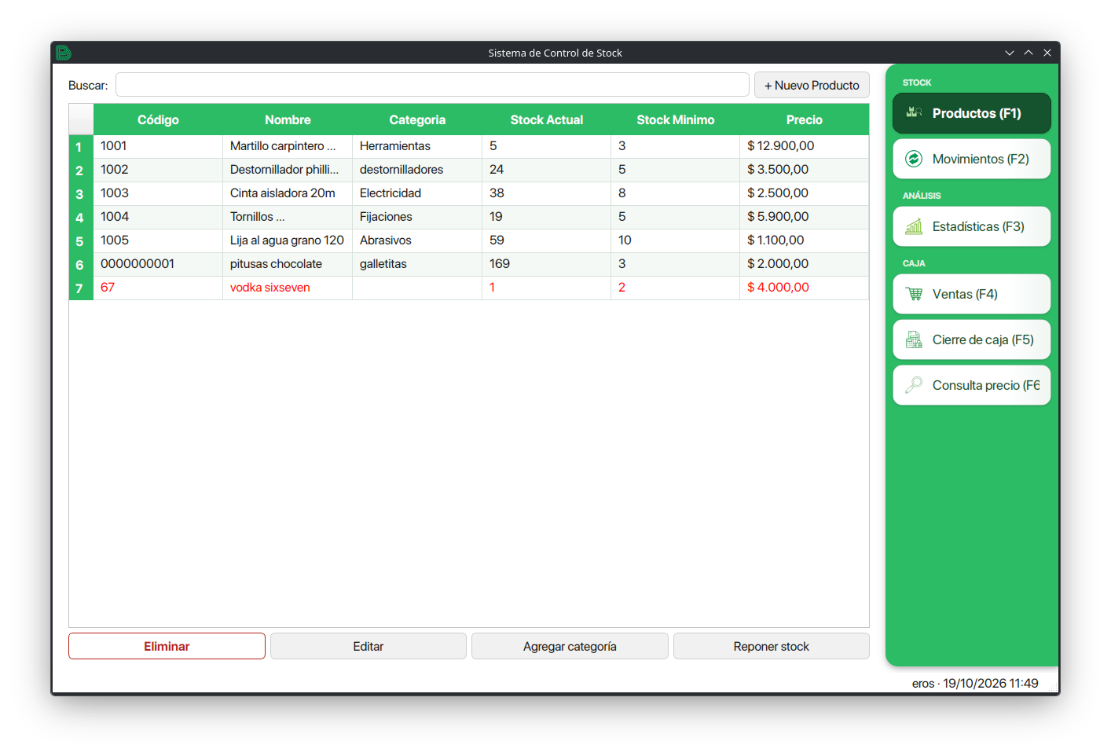The width and height of the screenshot is (1111, 756).
Task: Select row header number 2
Action: pyautogui.click(x=81, y=171)
